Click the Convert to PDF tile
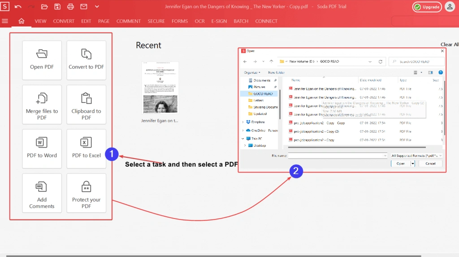The image size is (459, 257). pos(87,60)
